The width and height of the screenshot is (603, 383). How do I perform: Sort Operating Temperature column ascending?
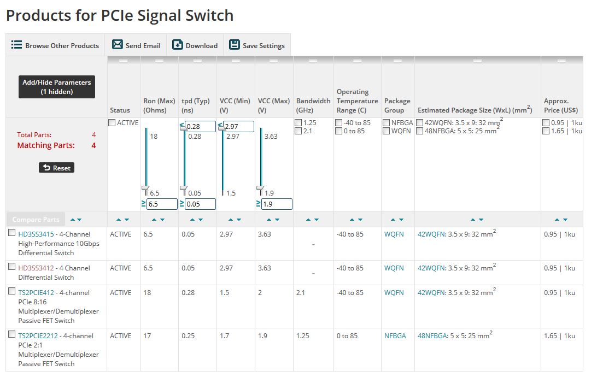click(x=352, y=220)
